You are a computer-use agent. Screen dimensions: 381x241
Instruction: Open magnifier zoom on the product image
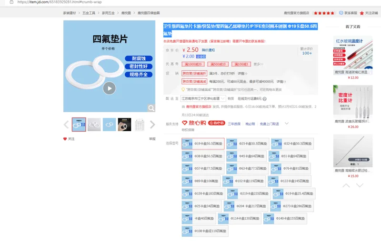click(151, 108)
